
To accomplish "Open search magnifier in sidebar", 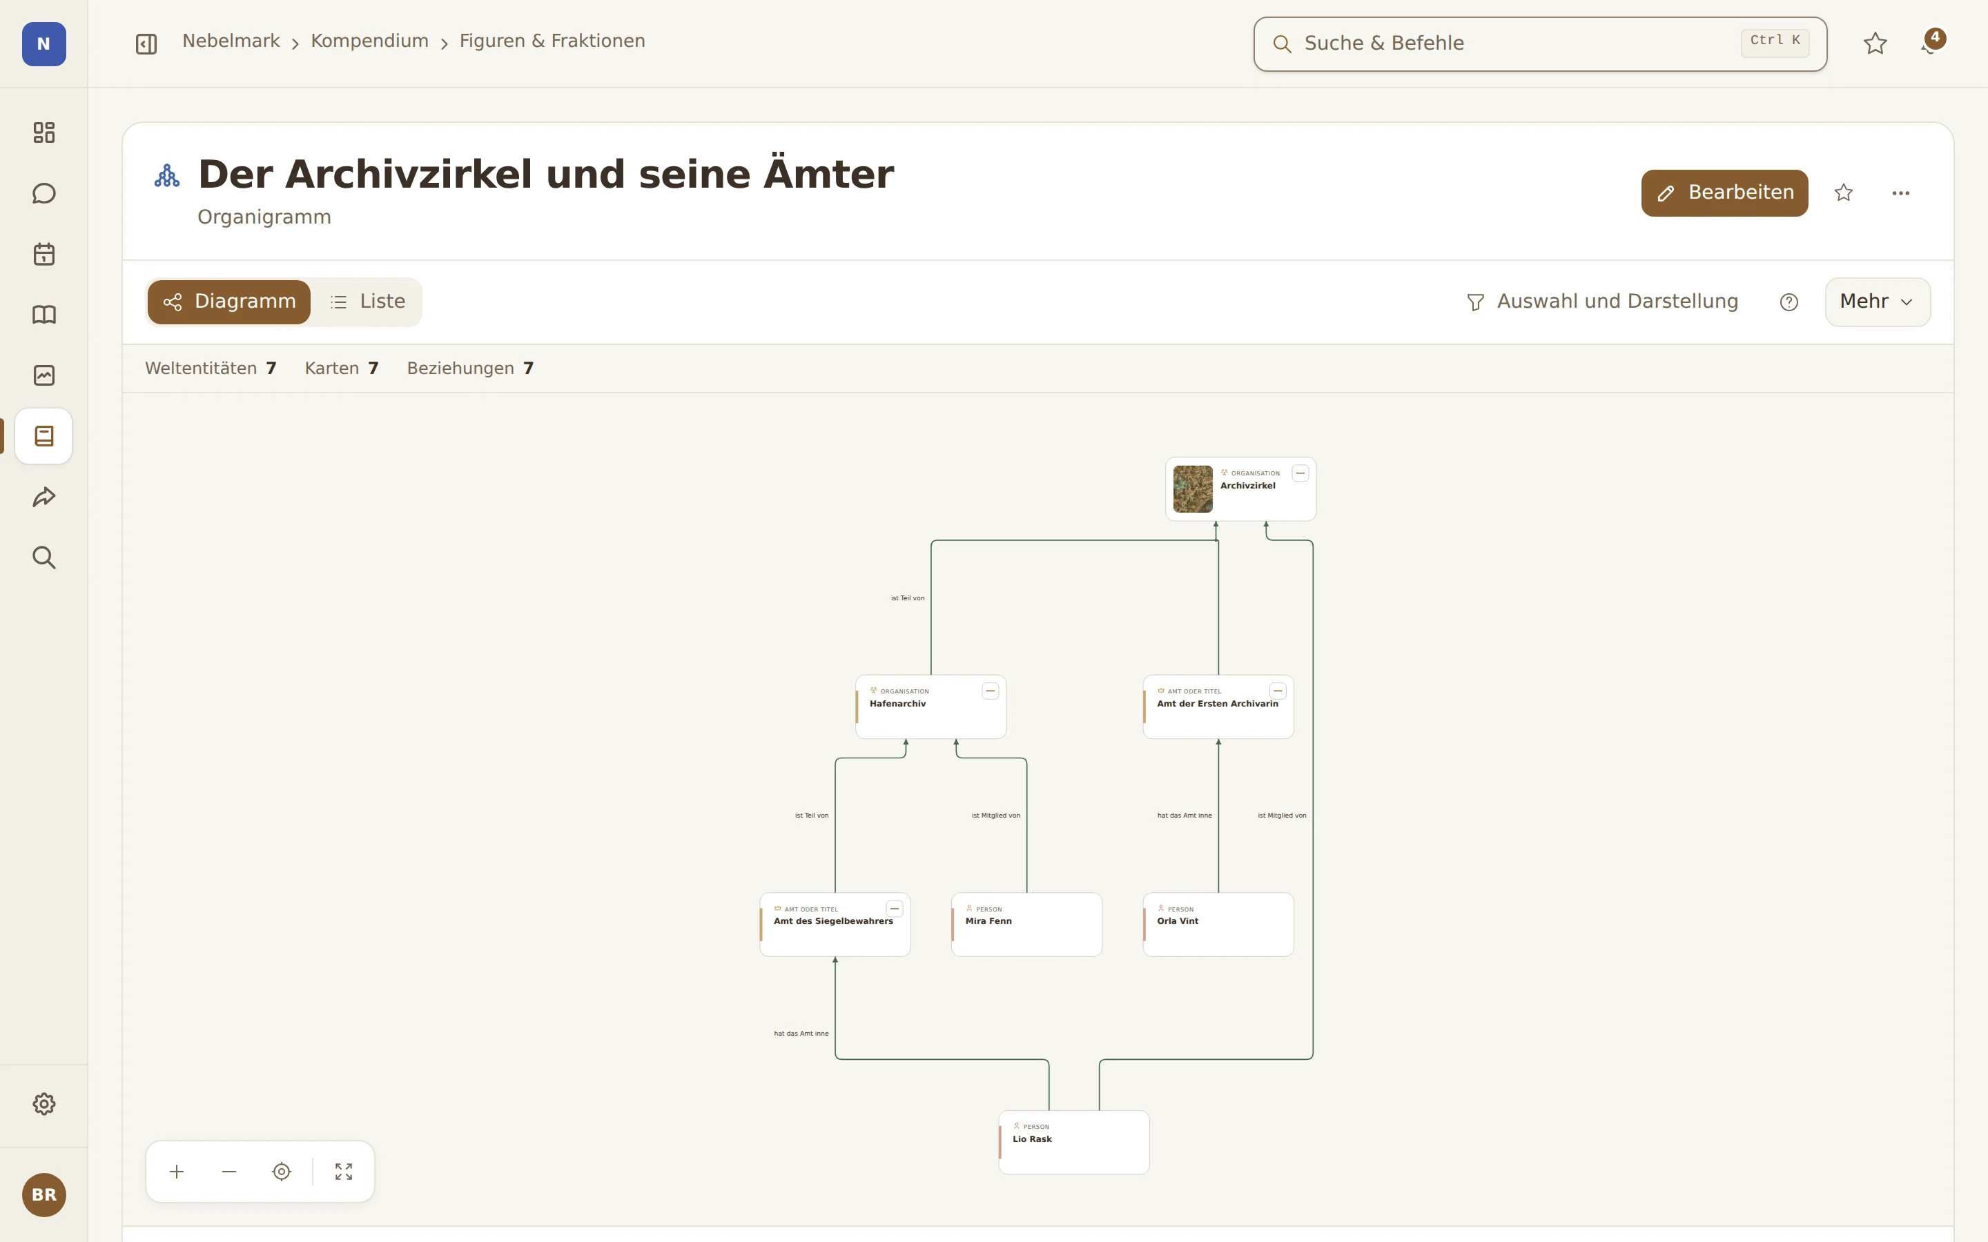I will 43,558.
